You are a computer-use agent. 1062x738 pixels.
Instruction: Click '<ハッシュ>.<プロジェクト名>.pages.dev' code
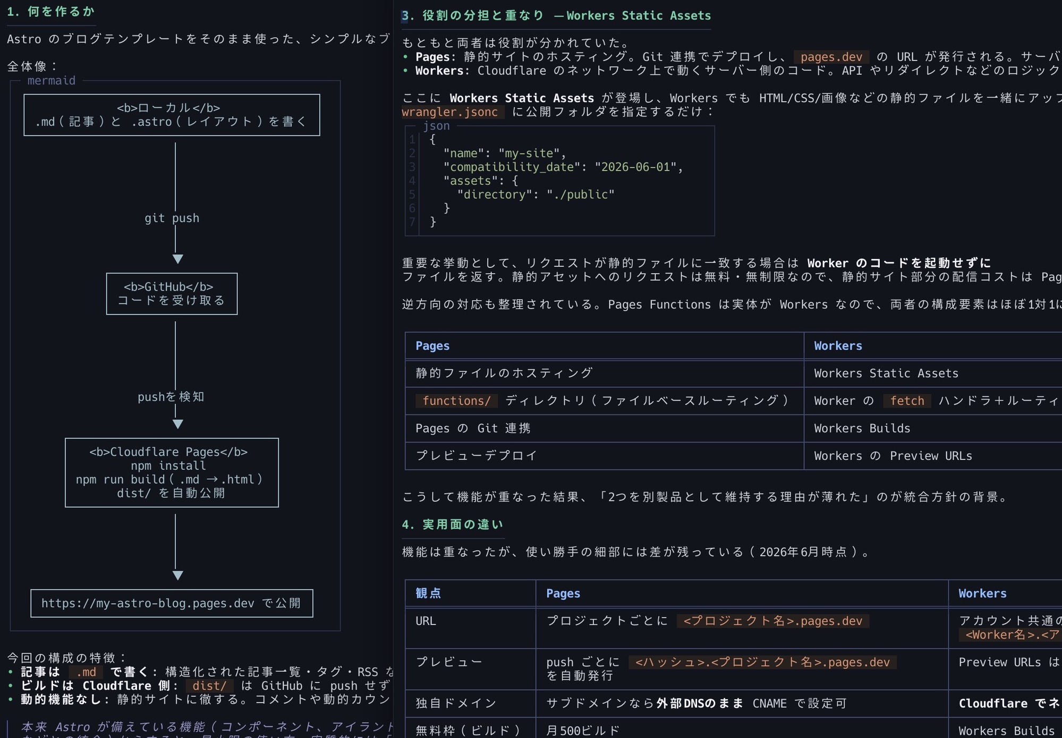[x=762, y=662]
